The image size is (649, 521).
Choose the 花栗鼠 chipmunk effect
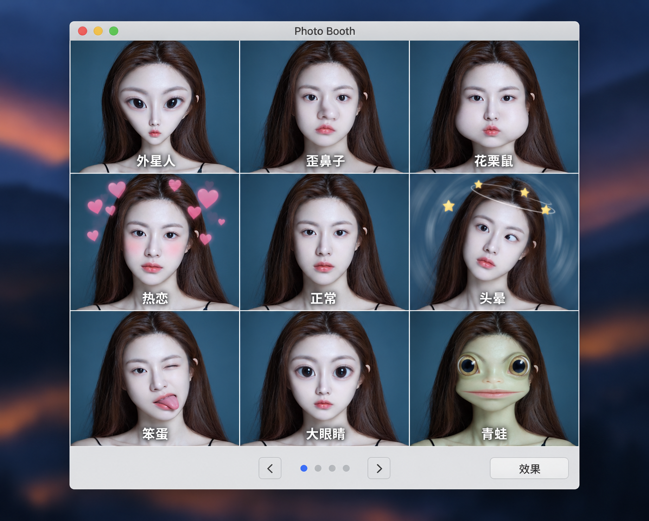[x=494, y=107]
